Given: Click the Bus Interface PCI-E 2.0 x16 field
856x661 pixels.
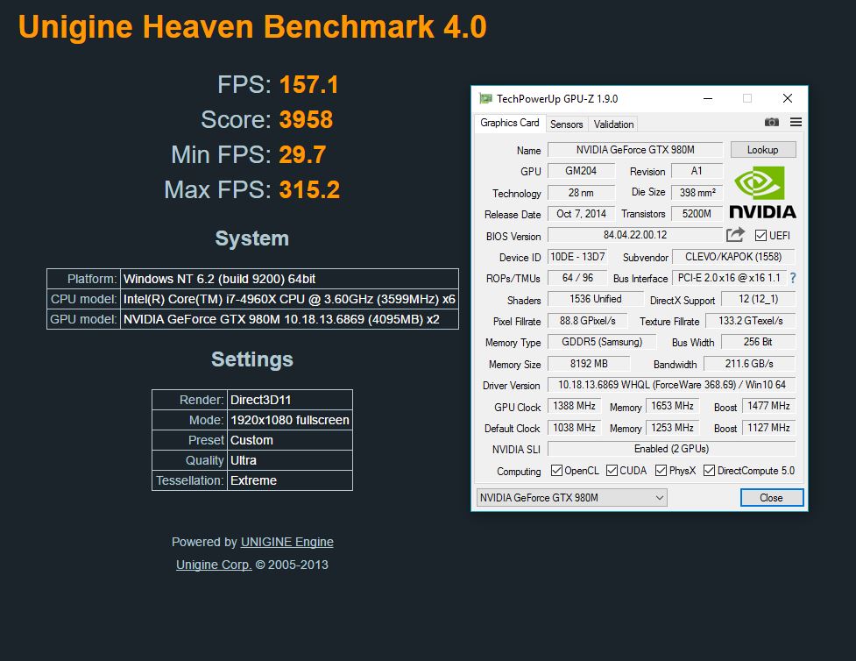Looking at the screenshot, I should tap(729, 278).
